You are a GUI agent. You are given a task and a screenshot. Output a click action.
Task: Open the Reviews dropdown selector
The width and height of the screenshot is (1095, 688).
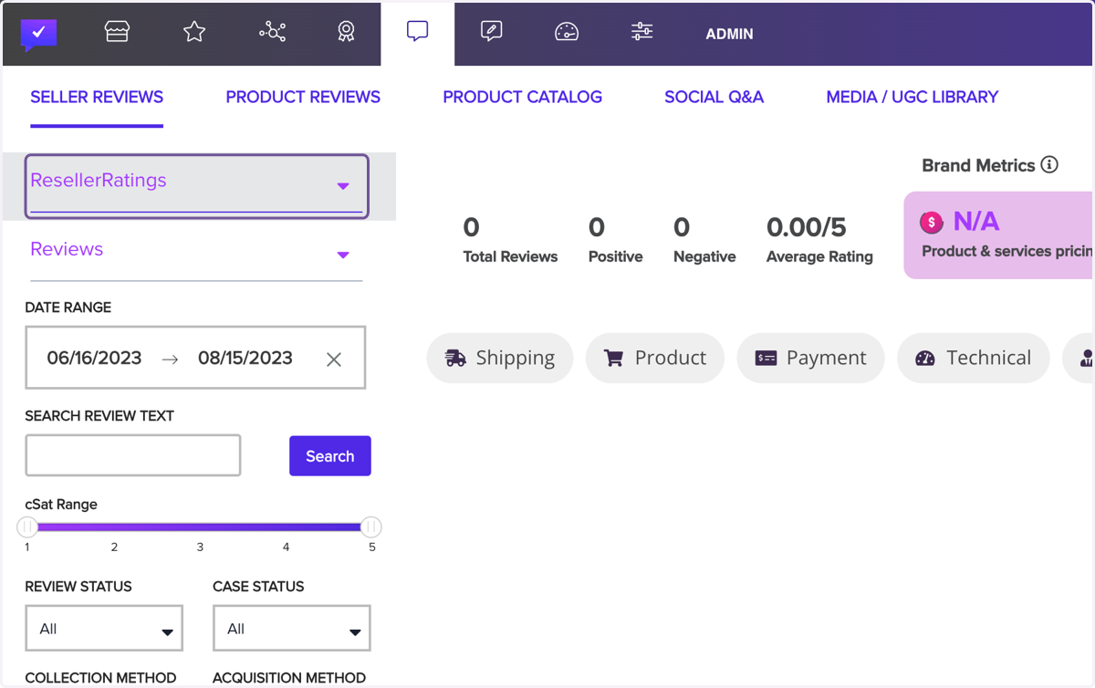point(196,251)
